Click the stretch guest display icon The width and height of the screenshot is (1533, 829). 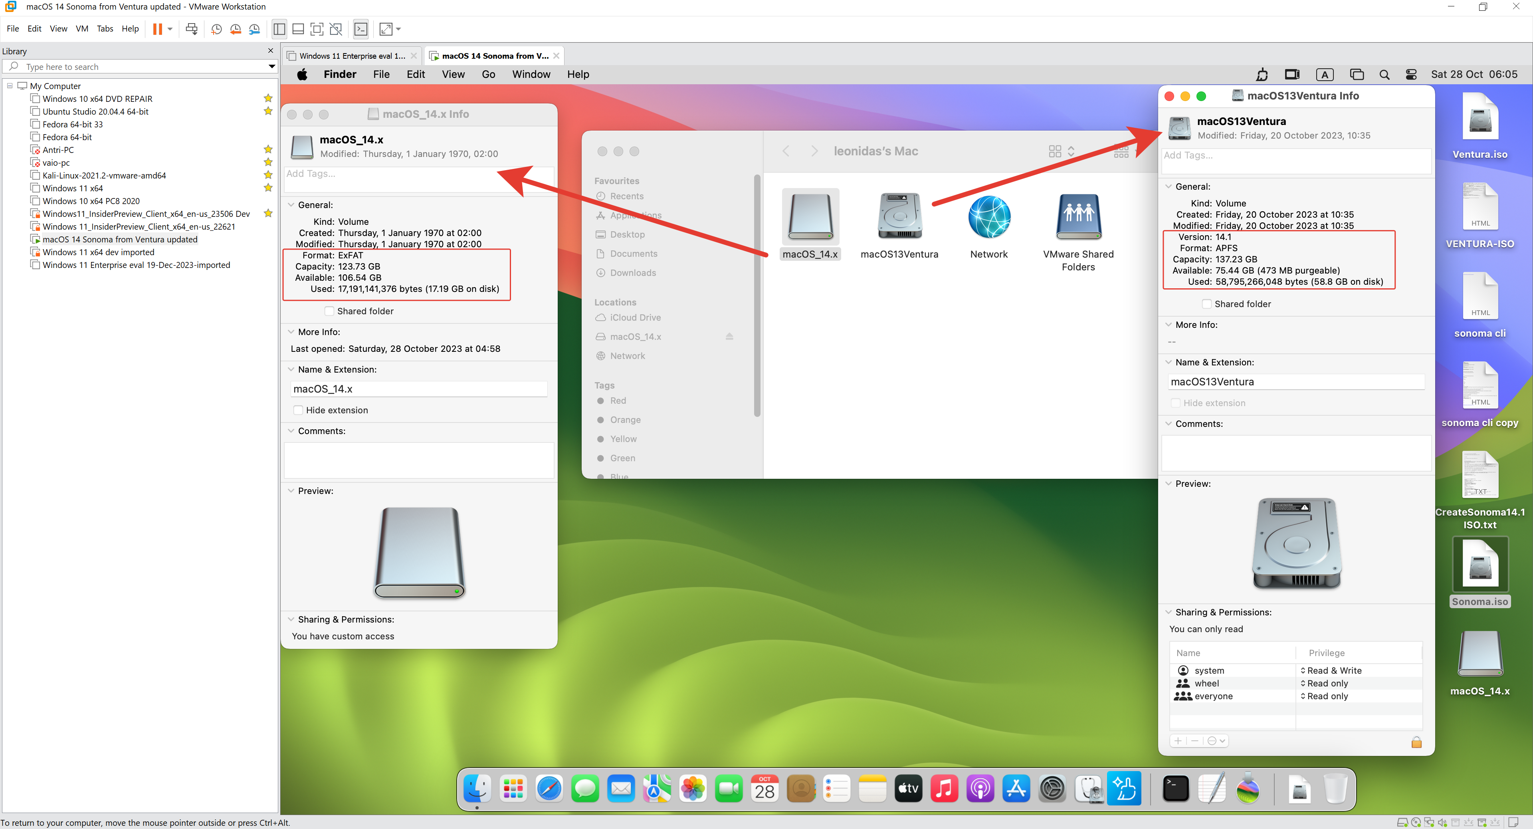coord(386,29)
